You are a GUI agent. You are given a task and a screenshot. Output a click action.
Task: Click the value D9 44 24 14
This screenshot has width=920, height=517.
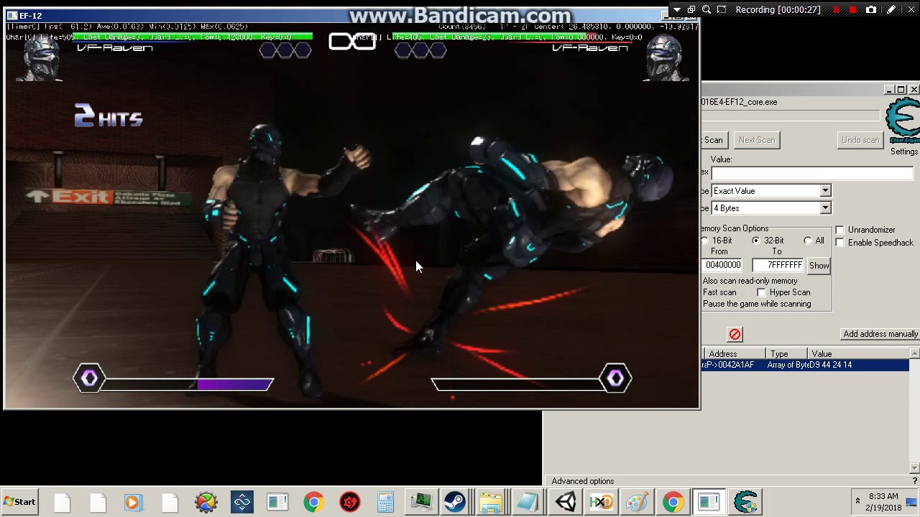[830, 365]
